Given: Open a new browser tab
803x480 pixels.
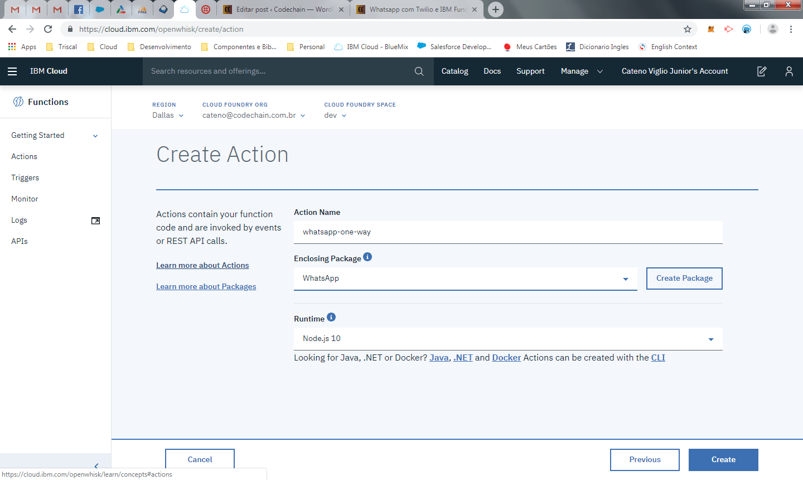Looking at the screenshot, I should click(495, 9).
